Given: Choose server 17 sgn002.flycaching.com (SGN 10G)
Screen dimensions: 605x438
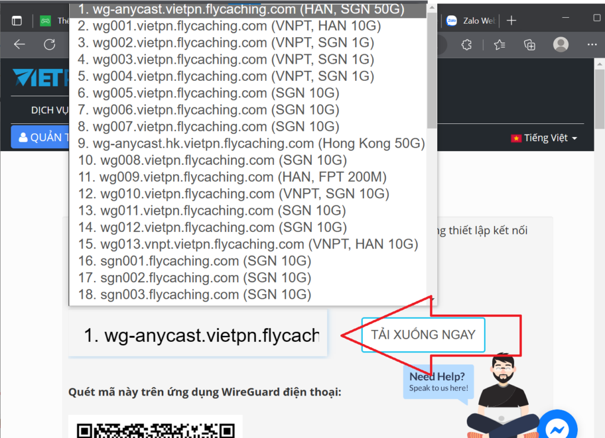Looking at the screenshot, I should pos(248,277).
